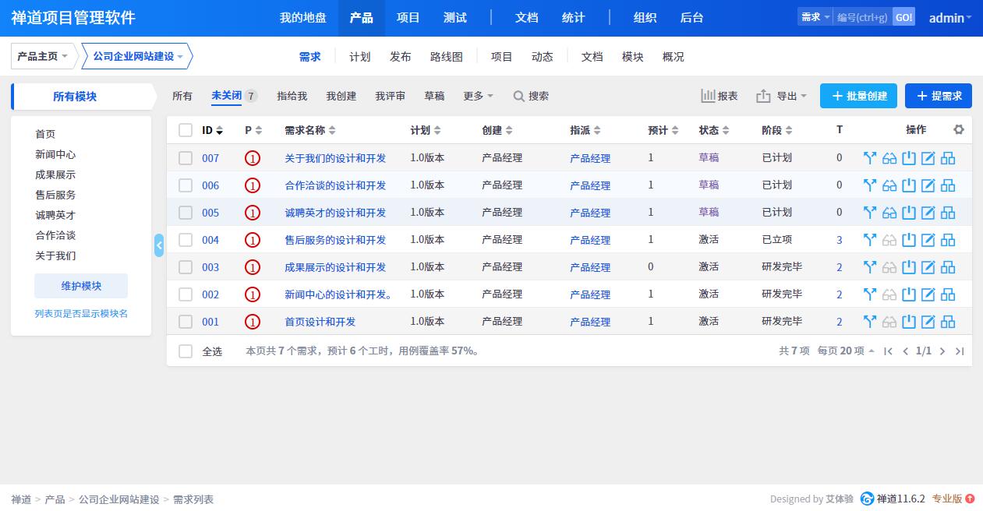The image size is (983, 511).
Task: Click the 提需求 create story button
Action: pos(938,96)
